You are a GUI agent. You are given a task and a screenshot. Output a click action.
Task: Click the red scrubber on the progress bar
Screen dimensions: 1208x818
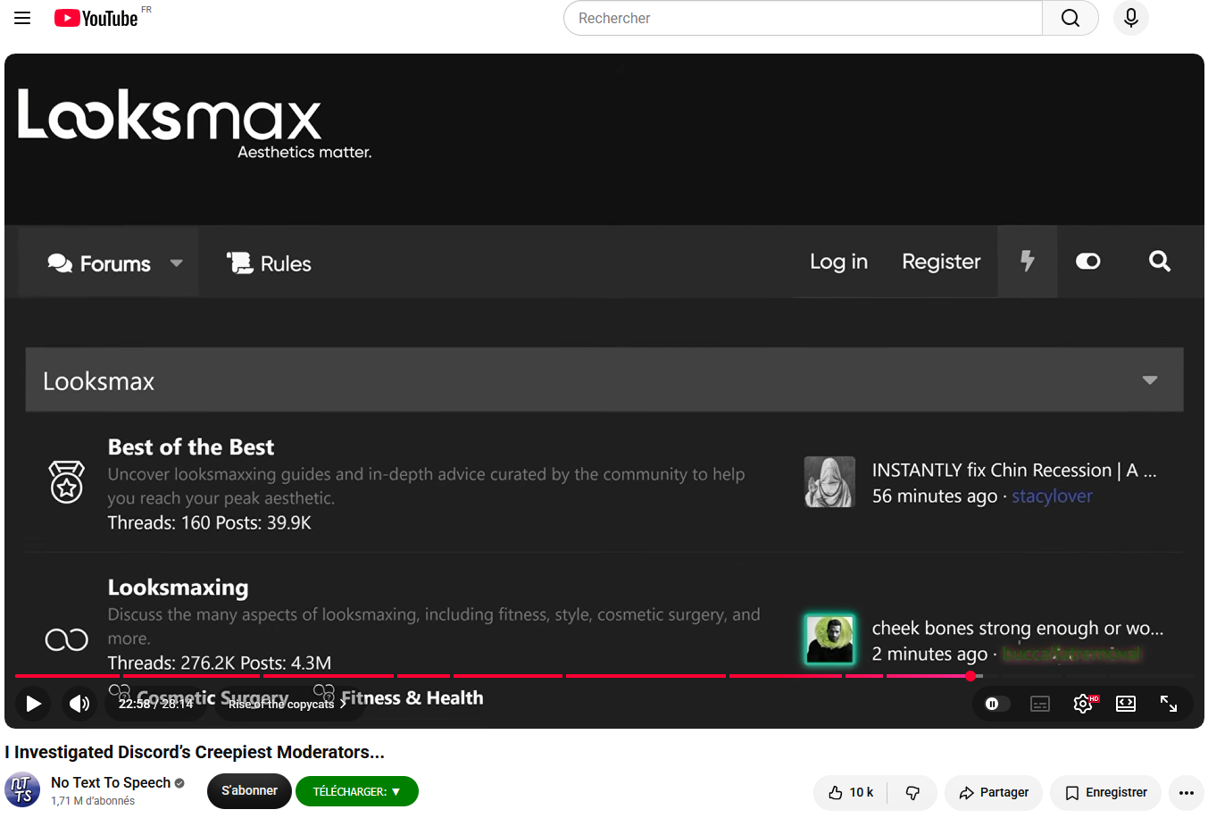click(971, 676)
